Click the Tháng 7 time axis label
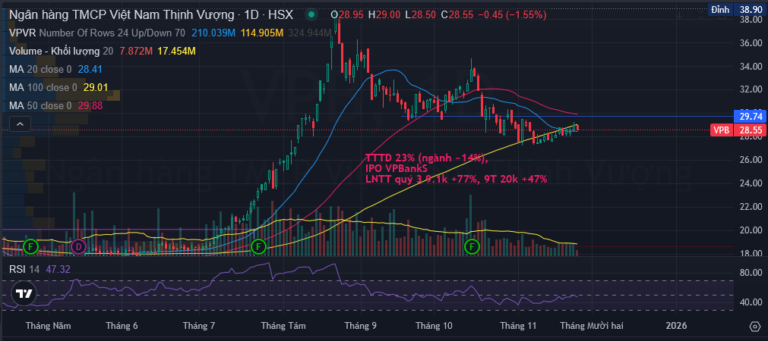This screenshot has width=768, height=341. 199,325
